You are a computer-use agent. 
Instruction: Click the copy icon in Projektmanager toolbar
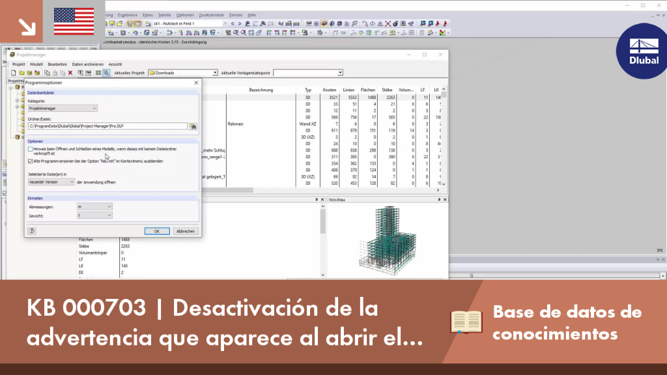[47, 73]
